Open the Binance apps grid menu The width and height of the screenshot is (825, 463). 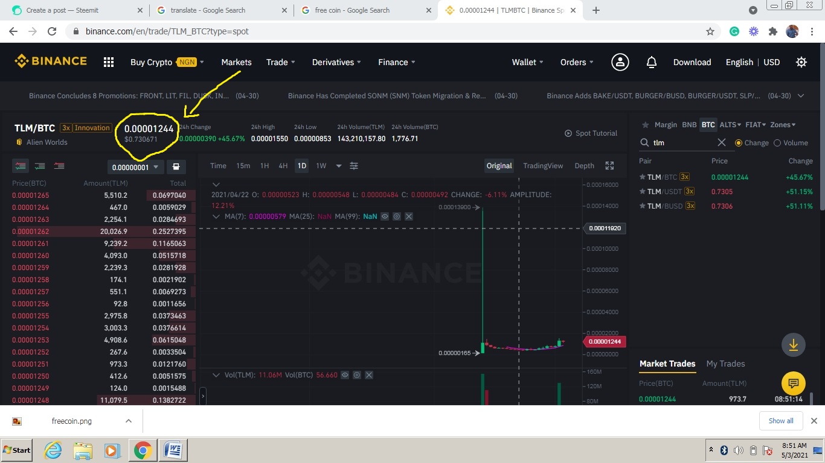(x=109, y=62)
